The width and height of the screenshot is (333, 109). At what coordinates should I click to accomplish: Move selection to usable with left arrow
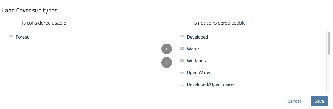[x=166, y=62]
